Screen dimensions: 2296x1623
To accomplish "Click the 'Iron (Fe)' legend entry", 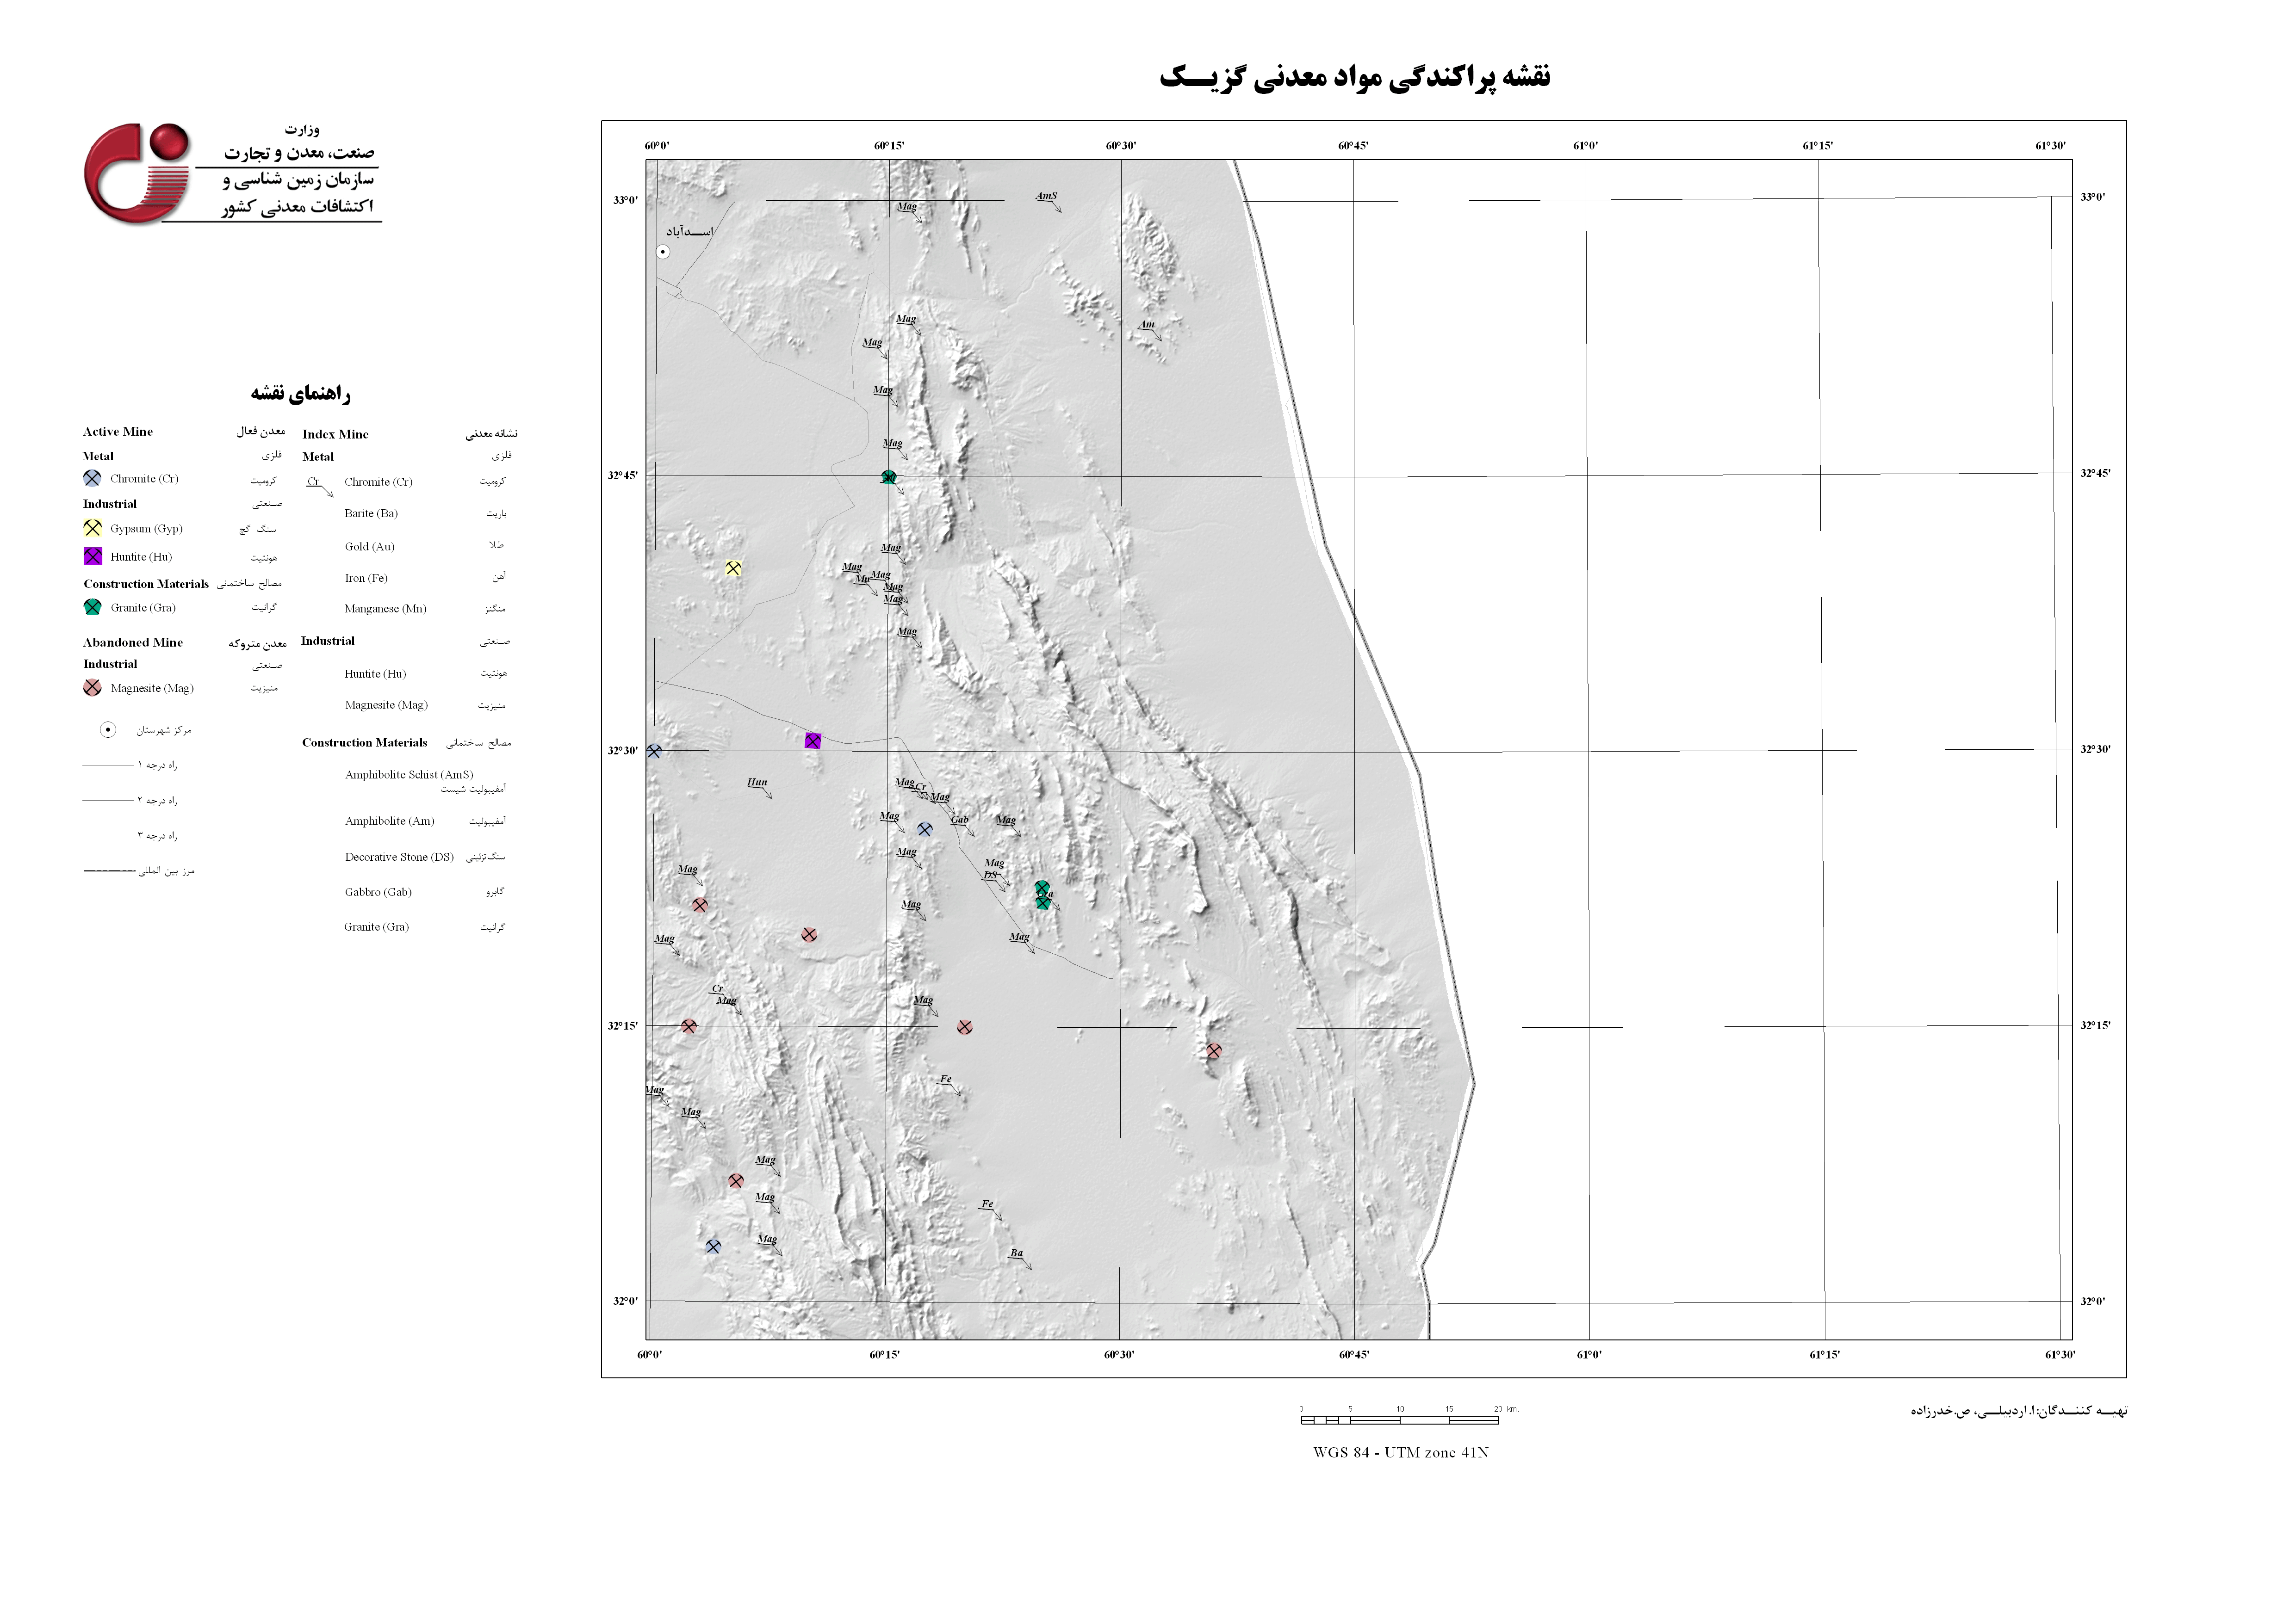I will [x=366, y=578].
